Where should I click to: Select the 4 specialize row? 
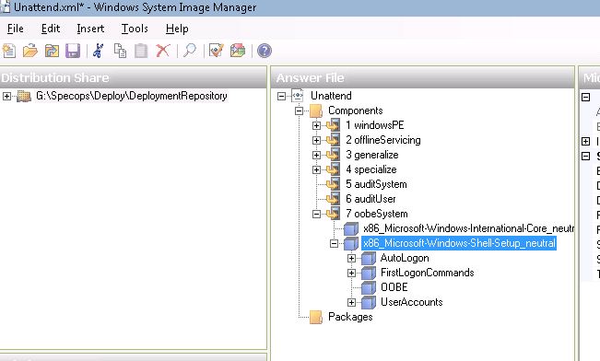pos(371,169)
